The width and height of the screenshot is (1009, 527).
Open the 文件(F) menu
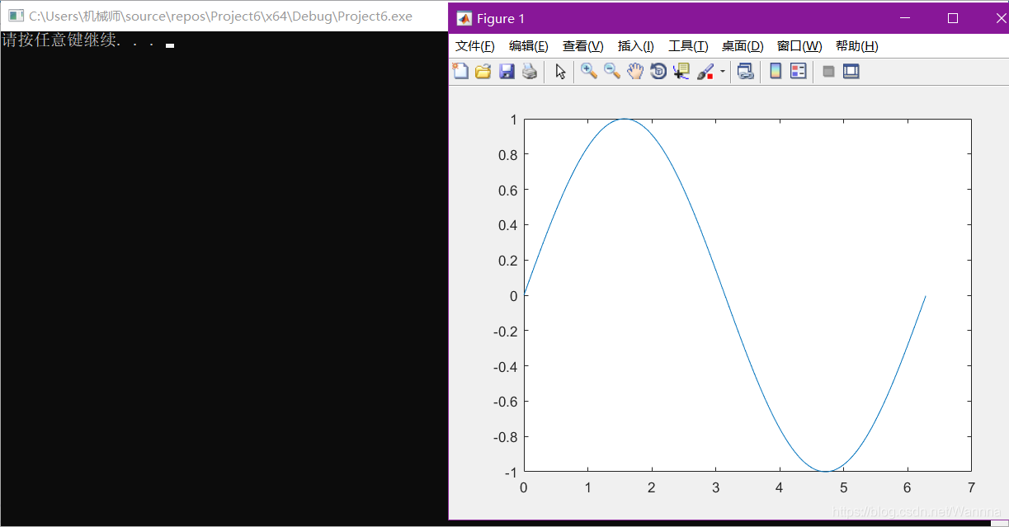[475, 46]
